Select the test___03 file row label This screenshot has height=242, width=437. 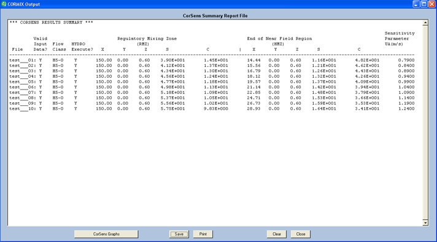click(x=23, y=71)
